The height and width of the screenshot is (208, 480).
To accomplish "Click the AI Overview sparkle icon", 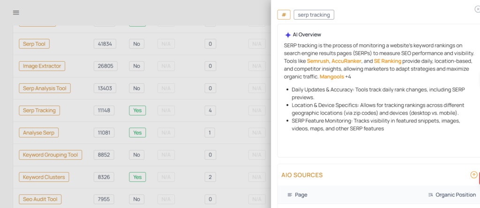I will click(288, 35).
